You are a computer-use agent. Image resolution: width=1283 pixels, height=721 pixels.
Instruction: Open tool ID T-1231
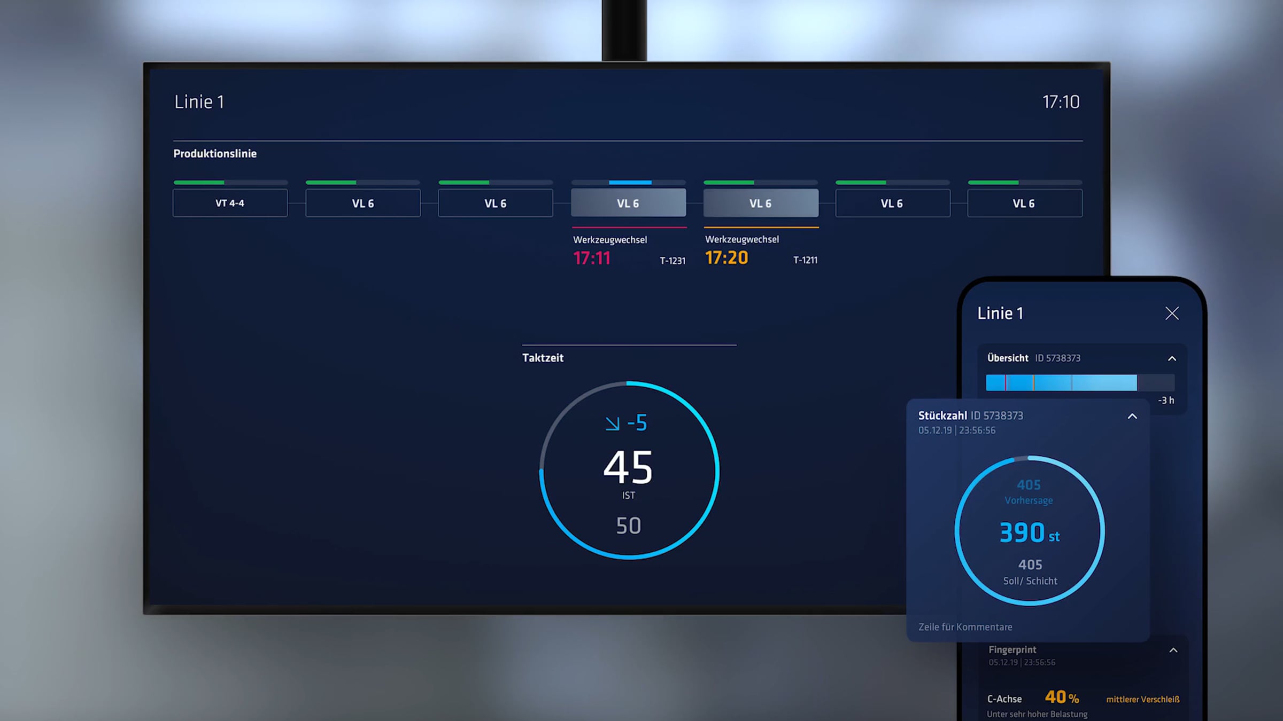[x=672, y=261]
